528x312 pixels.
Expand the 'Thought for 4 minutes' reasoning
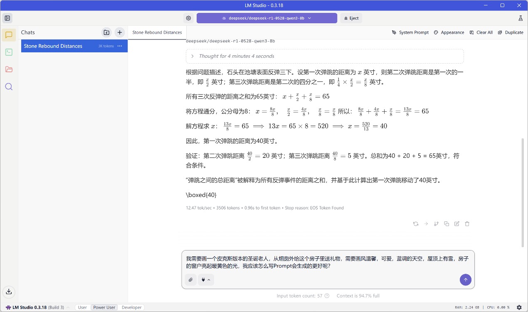pos(192,56)
